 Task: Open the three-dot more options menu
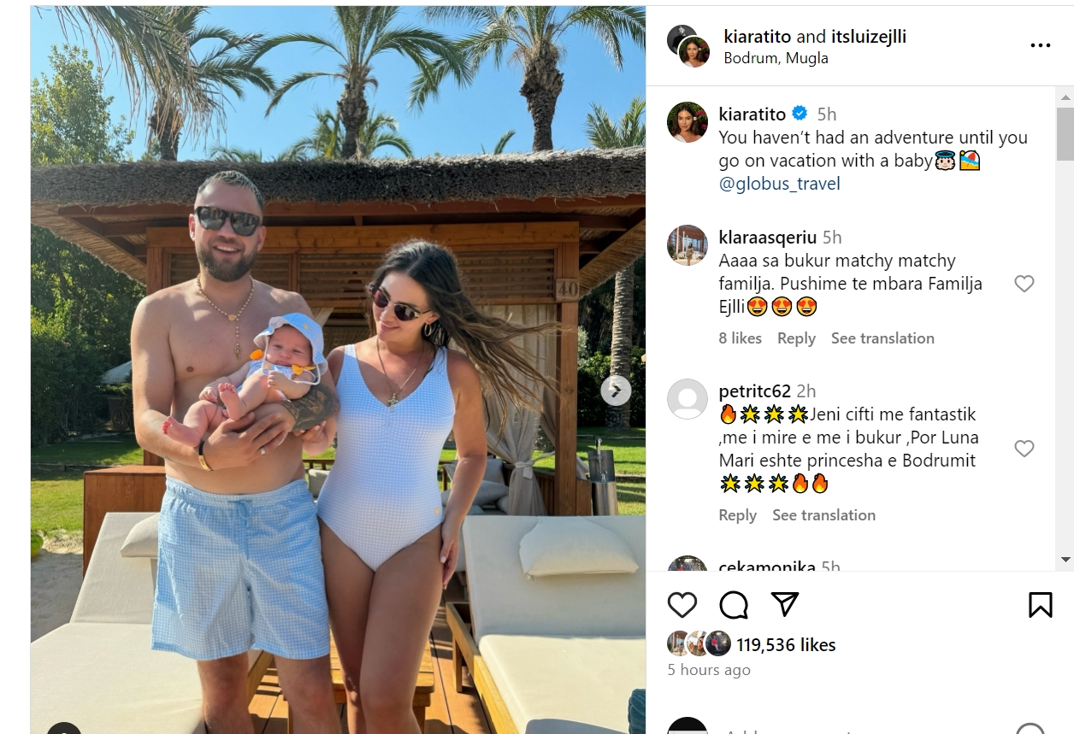(x=1040, y=45)
